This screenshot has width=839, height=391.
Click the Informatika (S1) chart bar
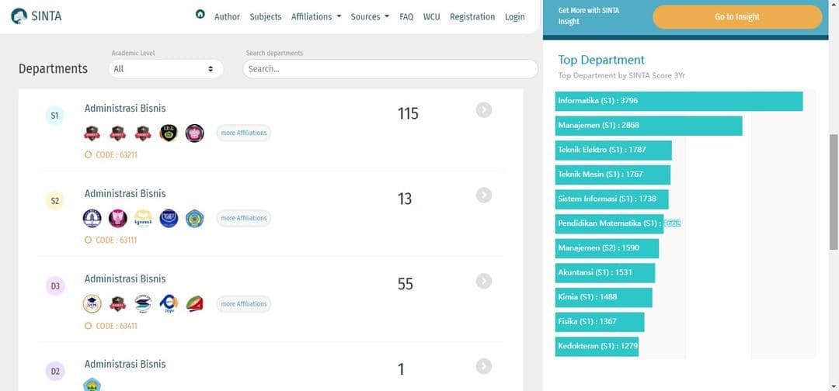click(x=678, y=101)
